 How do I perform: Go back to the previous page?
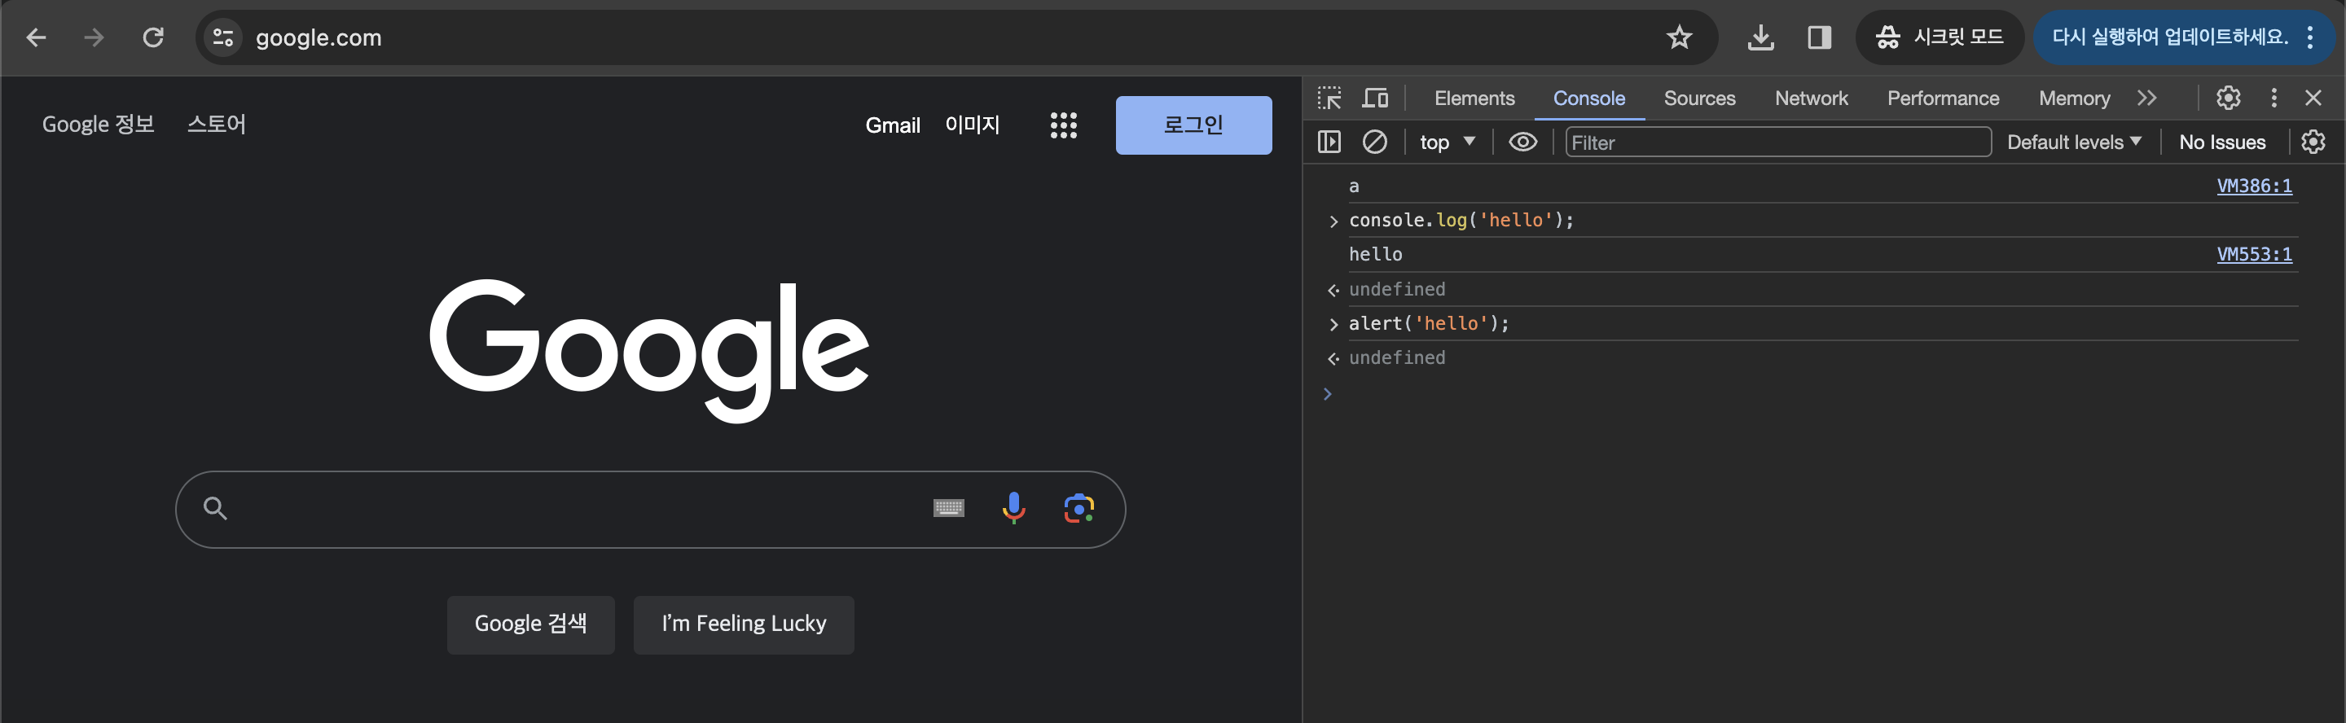pos(37,37)
